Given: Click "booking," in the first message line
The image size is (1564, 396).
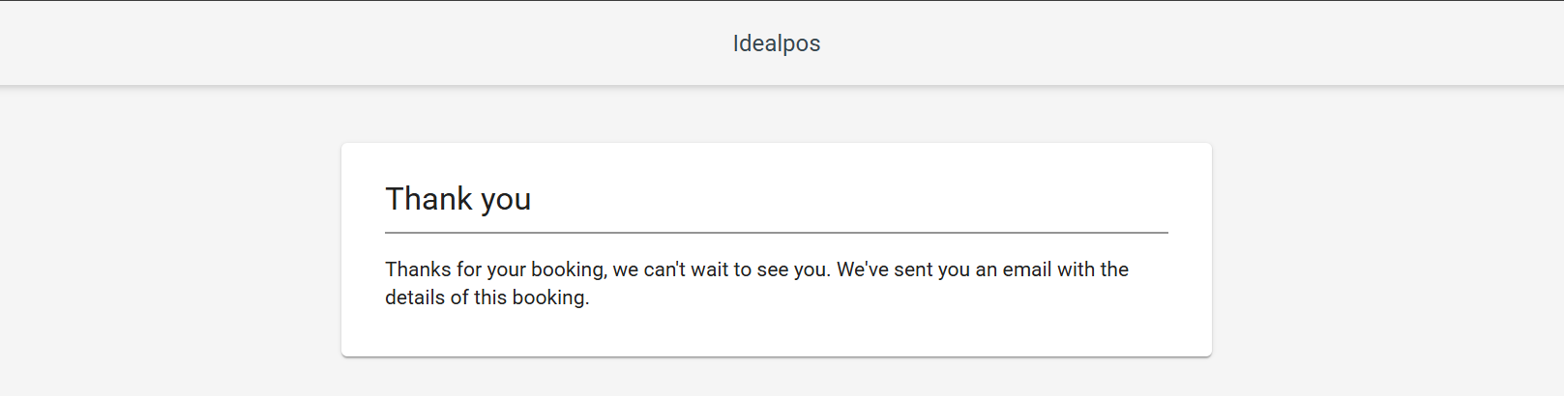Looking at the screenshot, I should (569, 269).
